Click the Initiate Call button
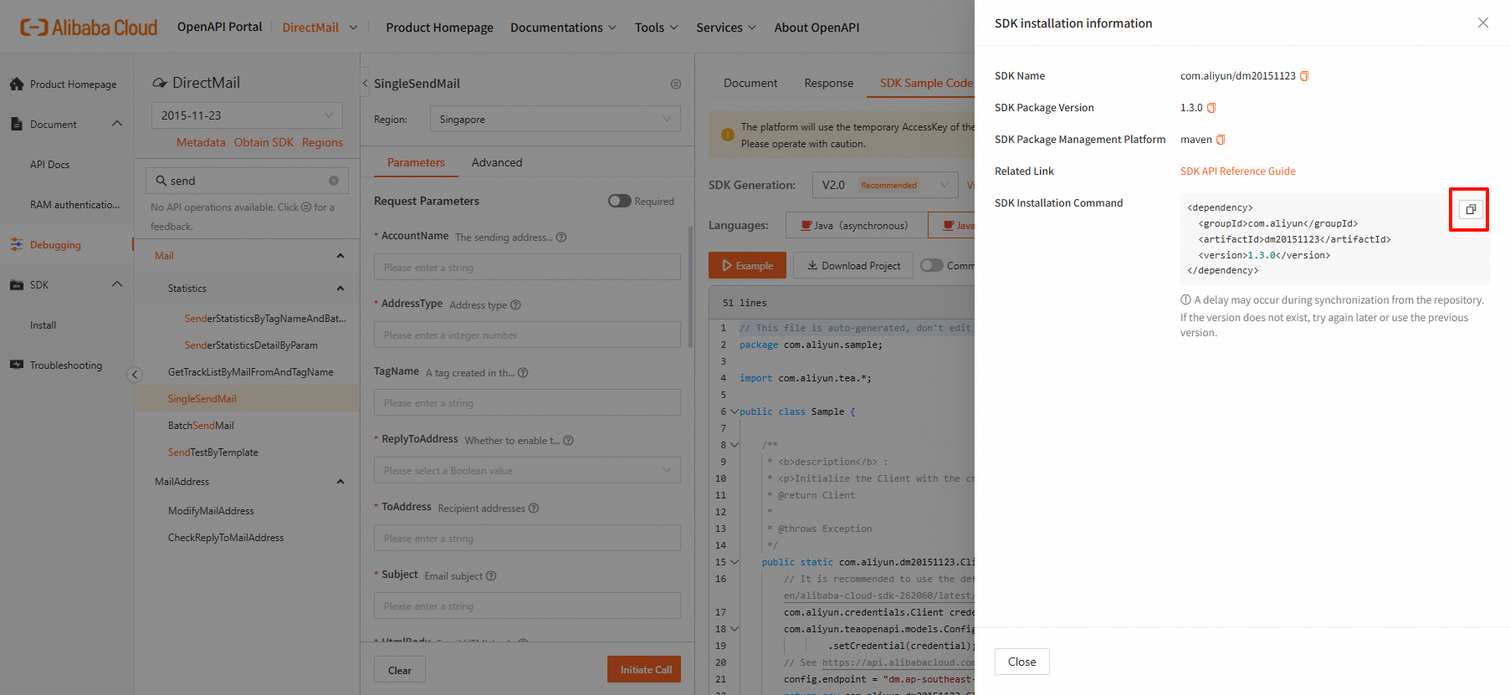Viewport: 1510px width, 695px height. [x=645, y=669]
